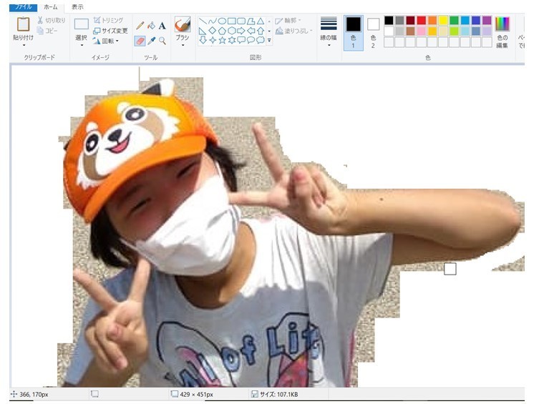Screen dimensions: 539x404
Task: Choose the Cloud callout shape
Action: click(261, 40)
